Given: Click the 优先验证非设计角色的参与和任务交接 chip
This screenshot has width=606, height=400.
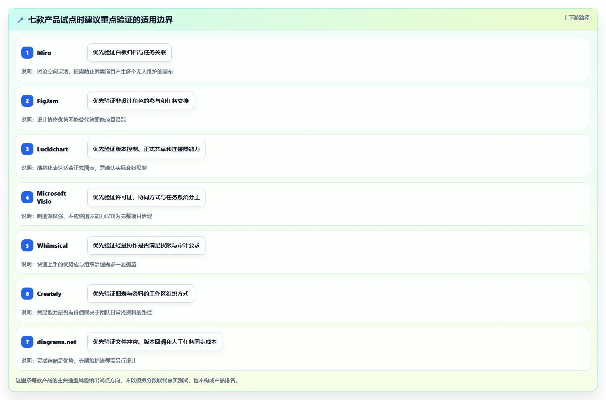Looking at the screenshot, I should point(141,101).
